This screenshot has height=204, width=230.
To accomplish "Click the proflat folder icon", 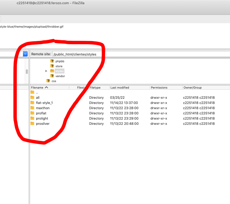I will coord(32,113).
